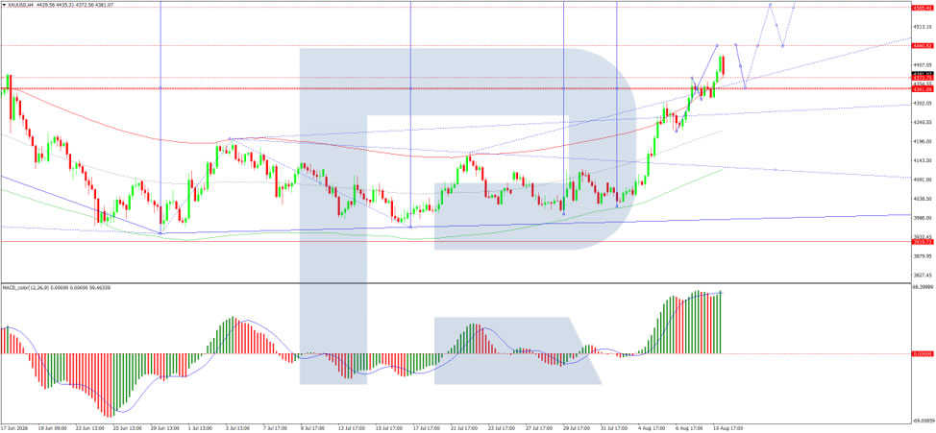
Task: Click the red 4341.09 support level label
Action: [923, 88]
